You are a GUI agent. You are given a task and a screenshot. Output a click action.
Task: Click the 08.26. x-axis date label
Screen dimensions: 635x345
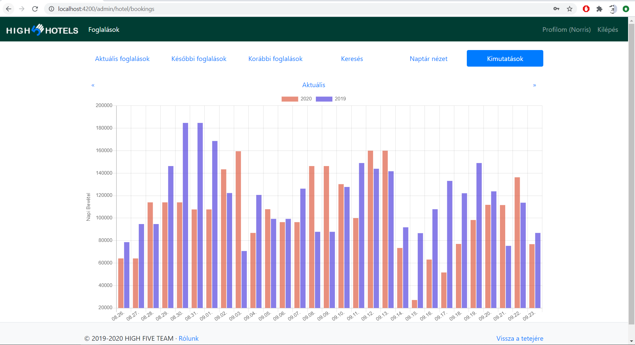click(x=118, y=316)
